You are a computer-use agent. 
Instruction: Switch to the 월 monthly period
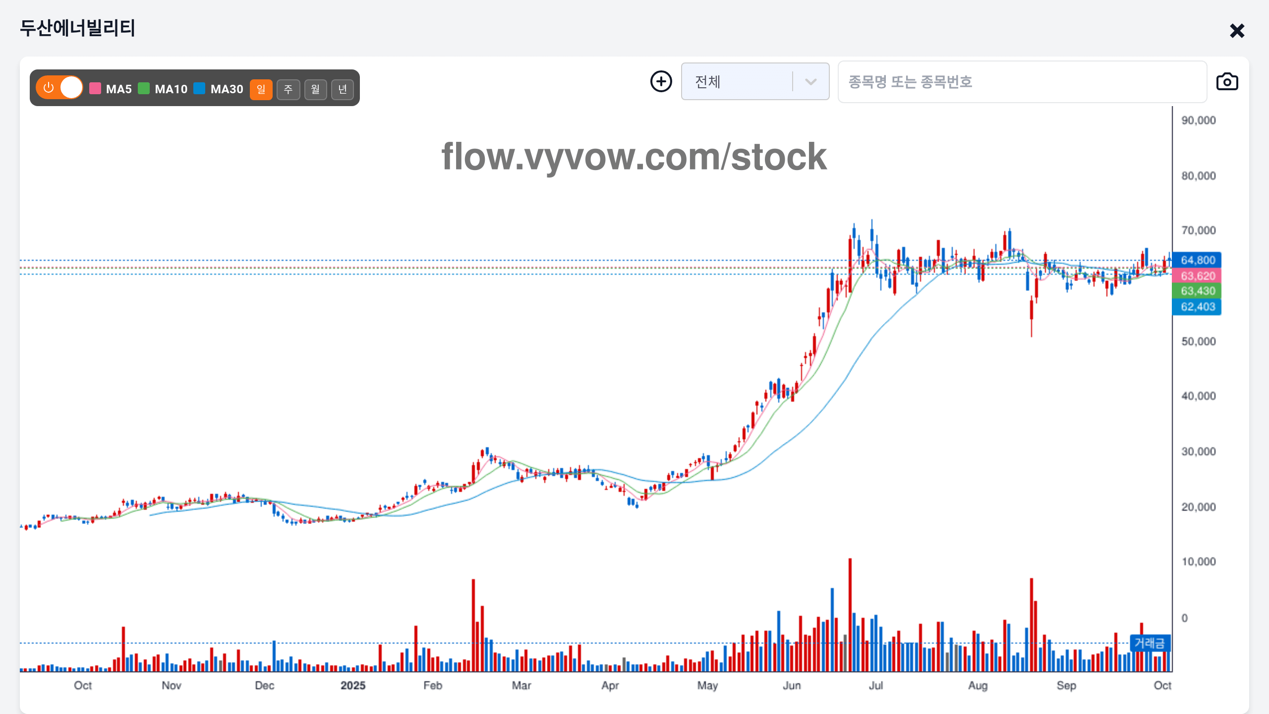pos(315,89)
